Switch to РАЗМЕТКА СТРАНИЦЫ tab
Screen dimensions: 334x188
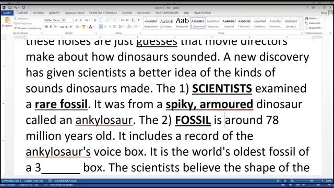pyautogui.click(x=103, y=13)
